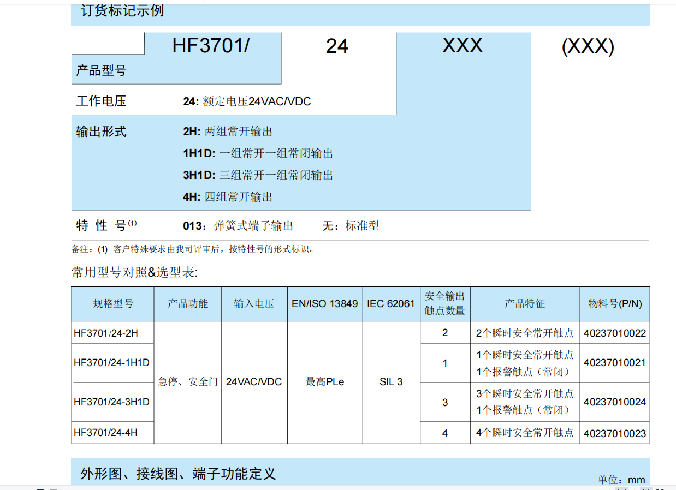Click the 备注 footnote line
This screenshot has height=490, width=676.
193,249
